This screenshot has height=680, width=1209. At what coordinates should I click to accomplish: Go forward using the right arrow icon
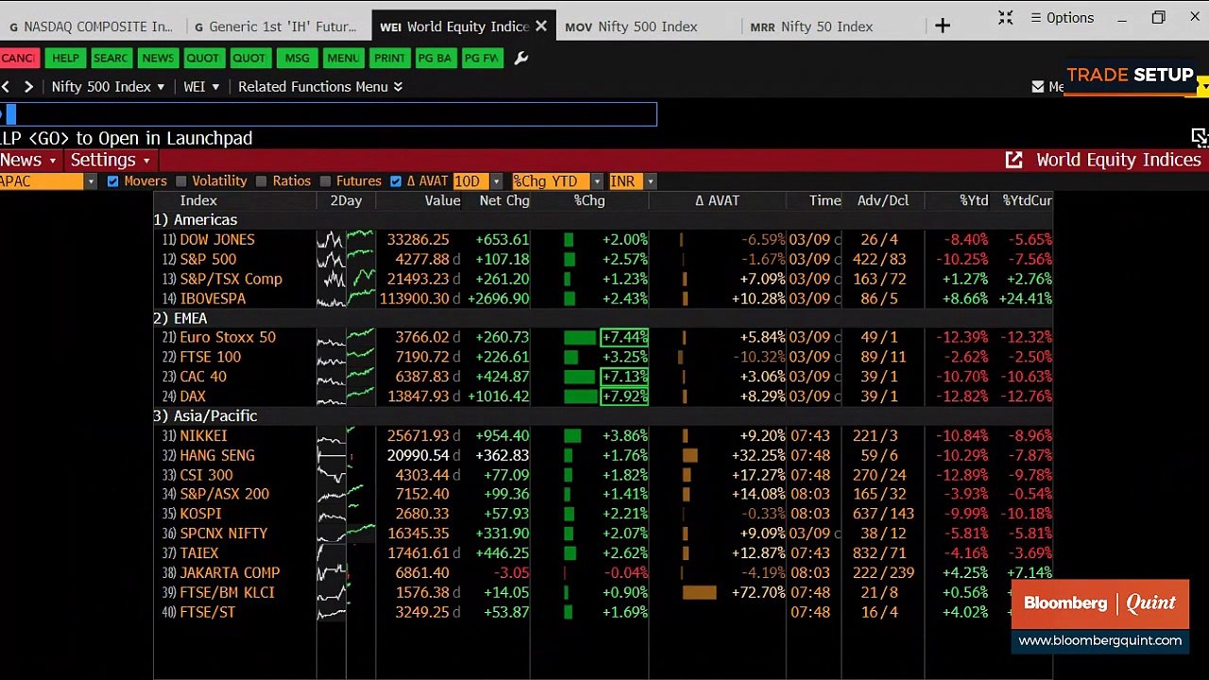(28, 87)
